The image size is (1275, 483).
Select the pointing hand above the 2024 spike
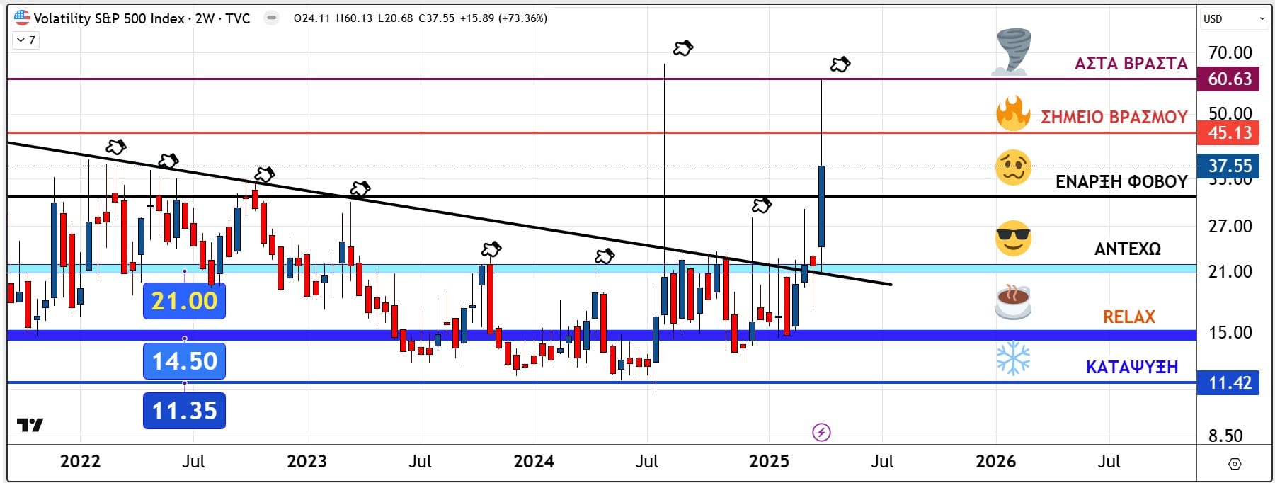point(683,48)
